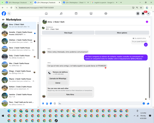Open Eddy 2 beds 1 baths conversation
This screenshot has width=154, height=123.
pos(18,57)
